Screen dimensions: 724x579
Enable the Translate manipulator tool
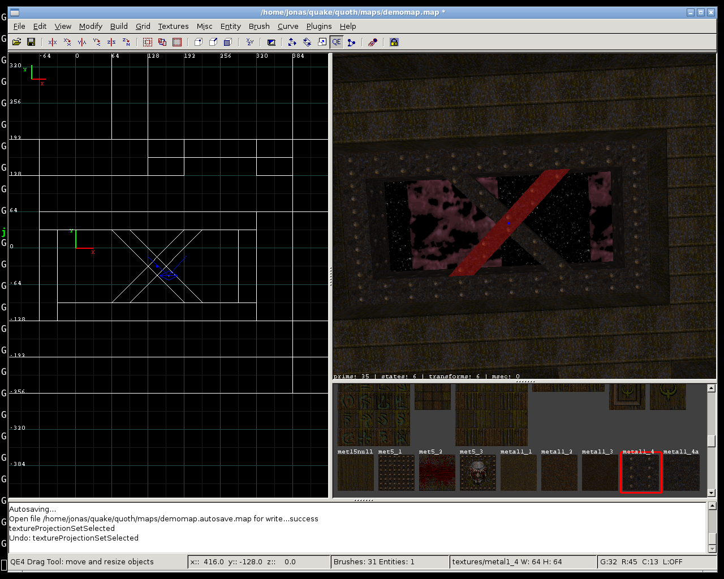coord(292,42)
